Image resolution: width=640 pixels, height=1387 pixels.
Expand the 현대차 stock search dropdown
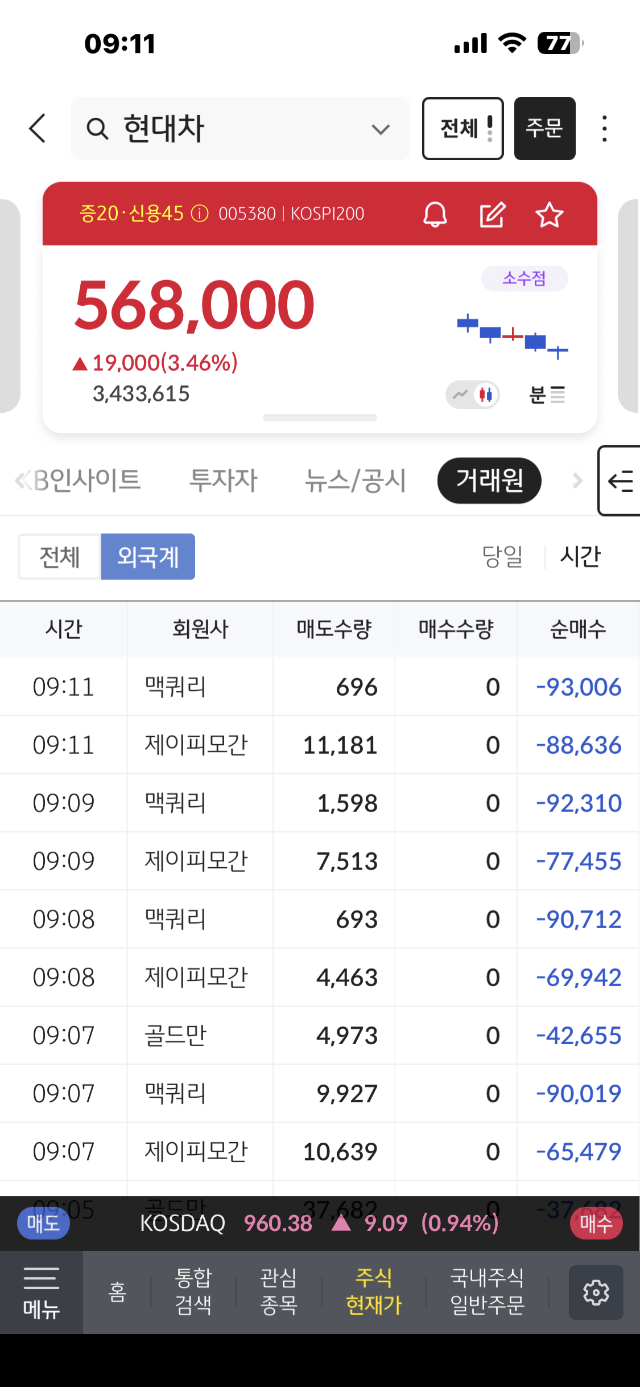tap(381, 129)
